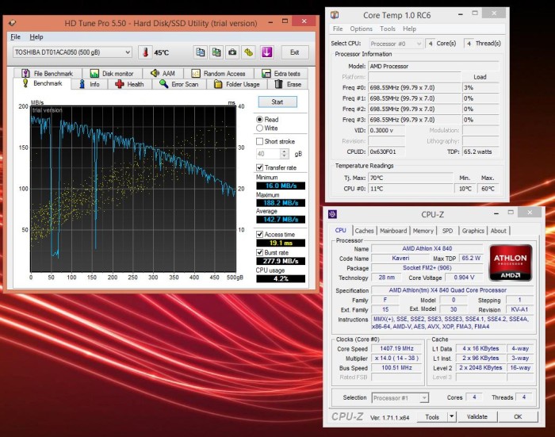Open the HD Tune options wrench icon
555x437 pixels.
(248, 52)
